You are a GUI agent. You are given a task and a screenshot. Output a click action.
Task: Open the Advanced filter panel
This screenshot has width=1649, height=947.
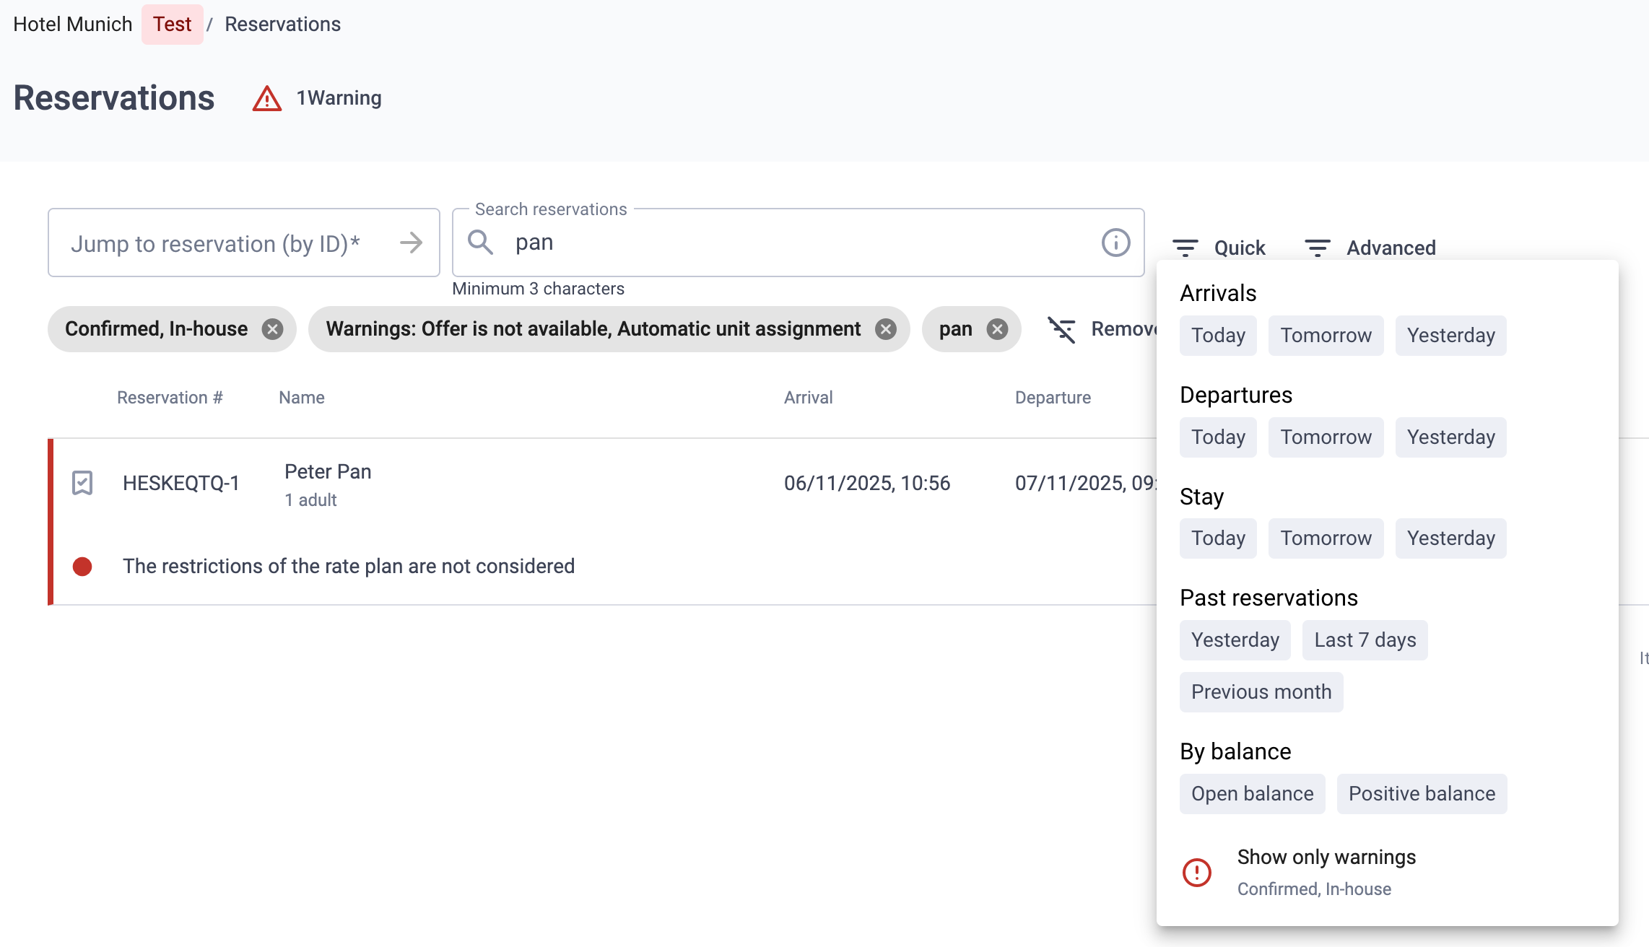[1370, 248]
